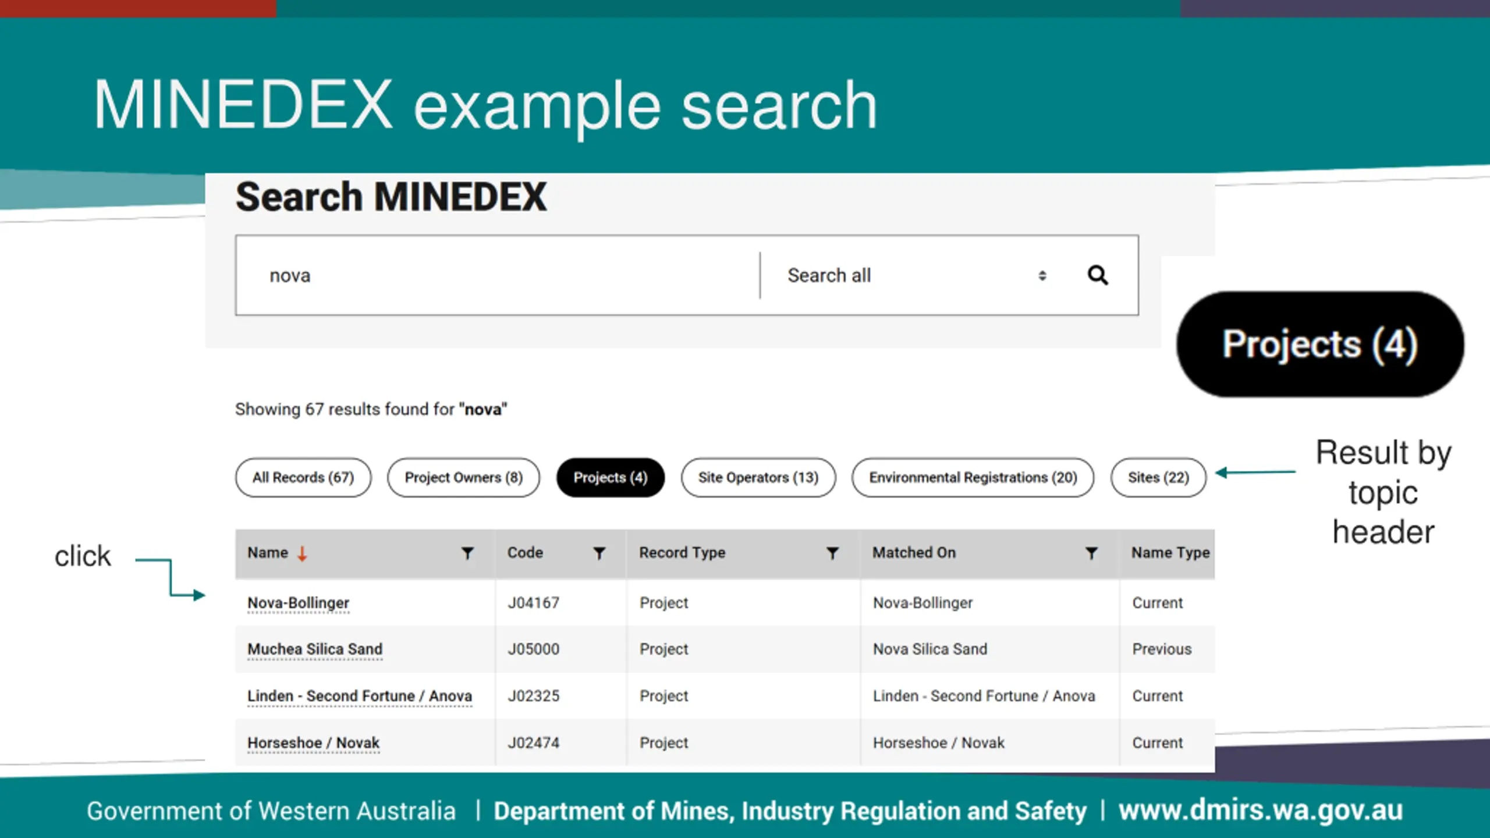The width and height of the screenshot is (1490, 838).
Task: Click the magnifying glass search icon
Action: [1098, 275]
